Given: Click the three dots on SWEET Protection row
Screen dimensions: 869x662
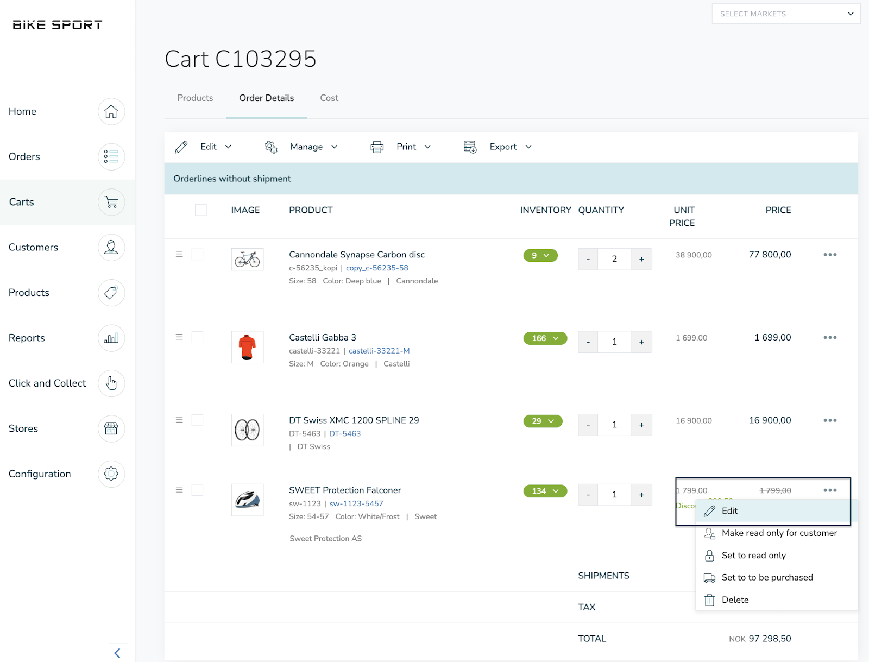Looking at the screenshot, I should [830, 490].
